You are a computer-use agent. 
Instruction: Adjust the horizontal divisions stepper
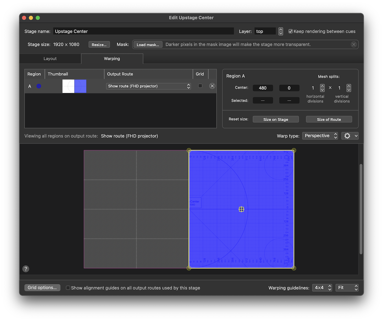click(322, 88)
